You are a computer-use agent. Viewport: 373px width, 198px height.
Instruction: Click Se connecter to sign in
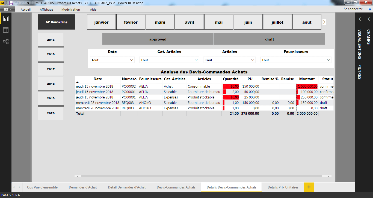click(353, 9)
